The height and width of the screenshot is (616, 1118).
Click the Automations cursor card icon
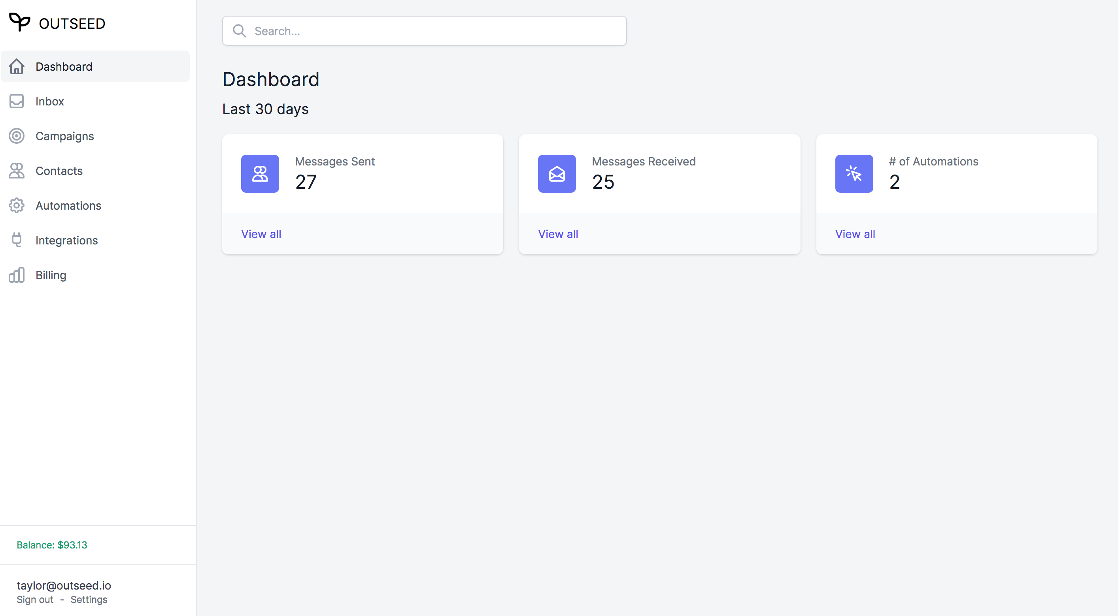coord(854,174)
